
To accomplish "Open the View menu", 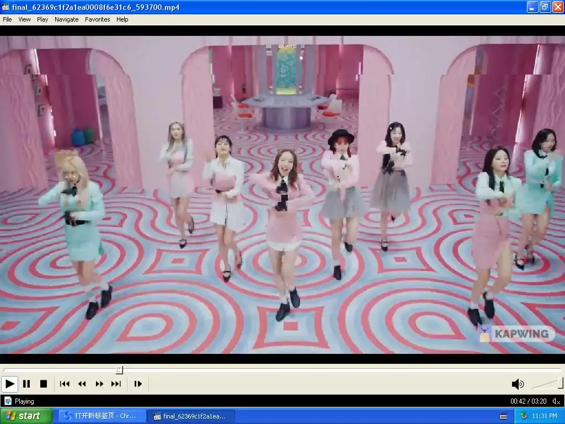I will 24,19.
